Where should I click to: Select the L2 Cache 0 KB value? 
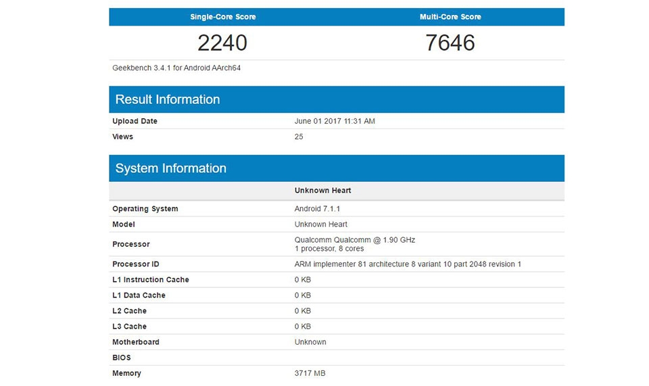click(303, 311)
